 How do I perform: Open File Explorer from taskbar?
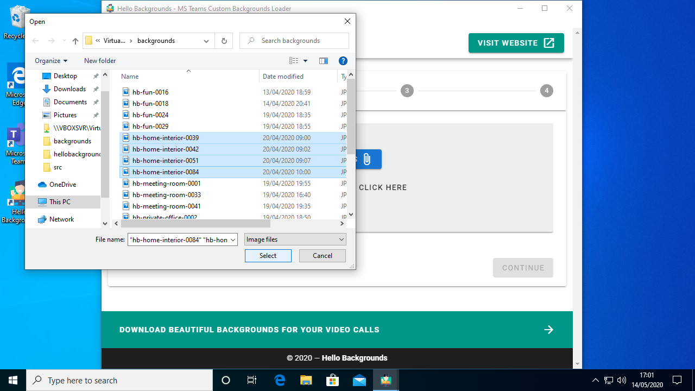click(306, 380)
